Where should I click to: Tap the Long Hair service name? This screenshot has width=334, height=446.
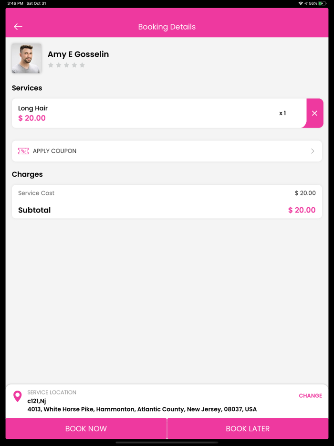pos(33,108)
